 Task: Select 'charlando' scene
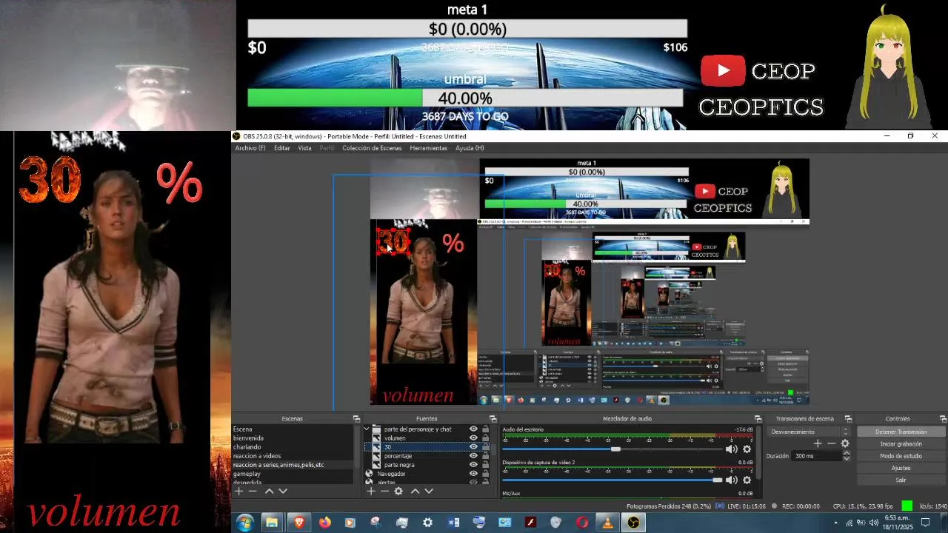click(247, 447)
